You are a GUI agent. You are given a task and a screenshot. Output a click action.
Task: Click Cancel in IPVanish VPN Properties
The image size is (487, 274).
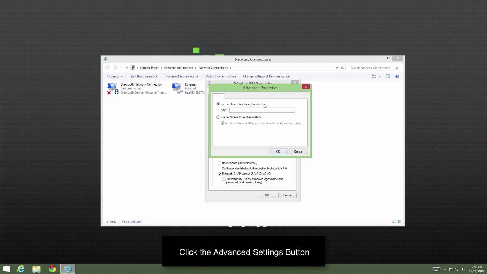coord(287,195)
